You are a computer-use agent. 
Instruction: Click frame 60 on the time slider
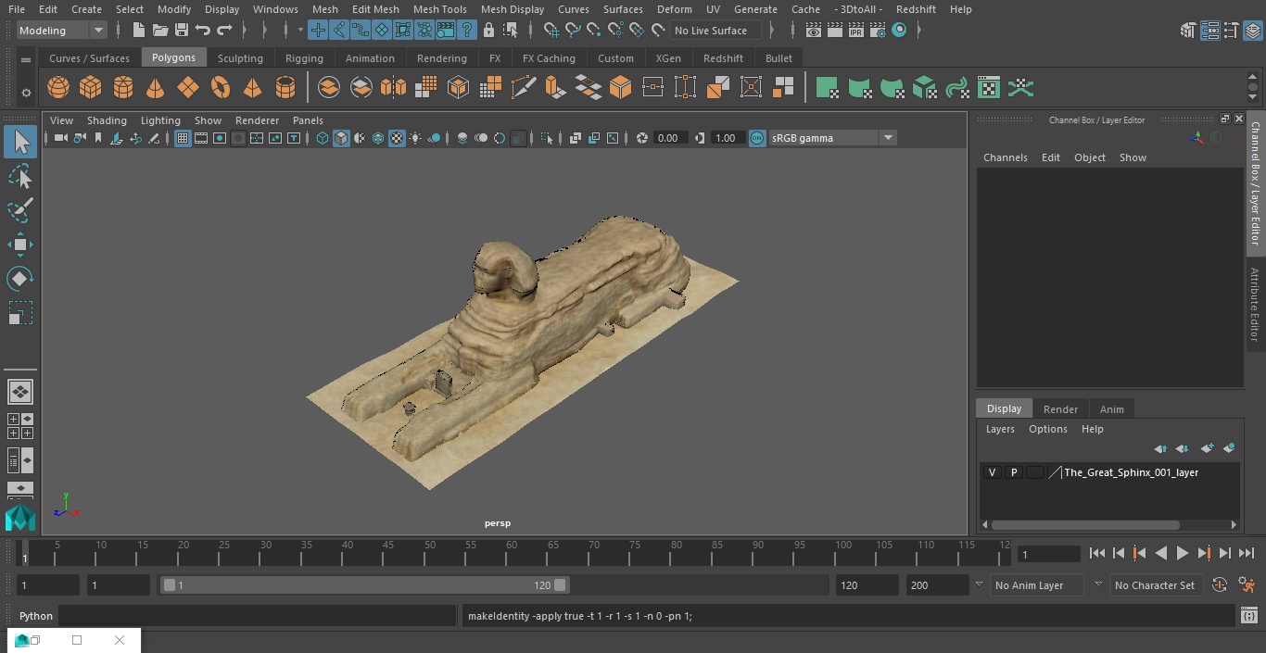[512, 553]
